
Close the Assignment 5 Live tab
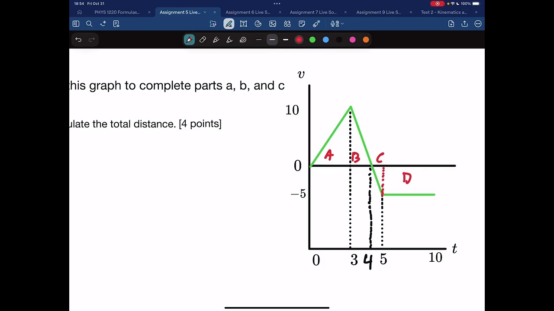coord(215,12)
